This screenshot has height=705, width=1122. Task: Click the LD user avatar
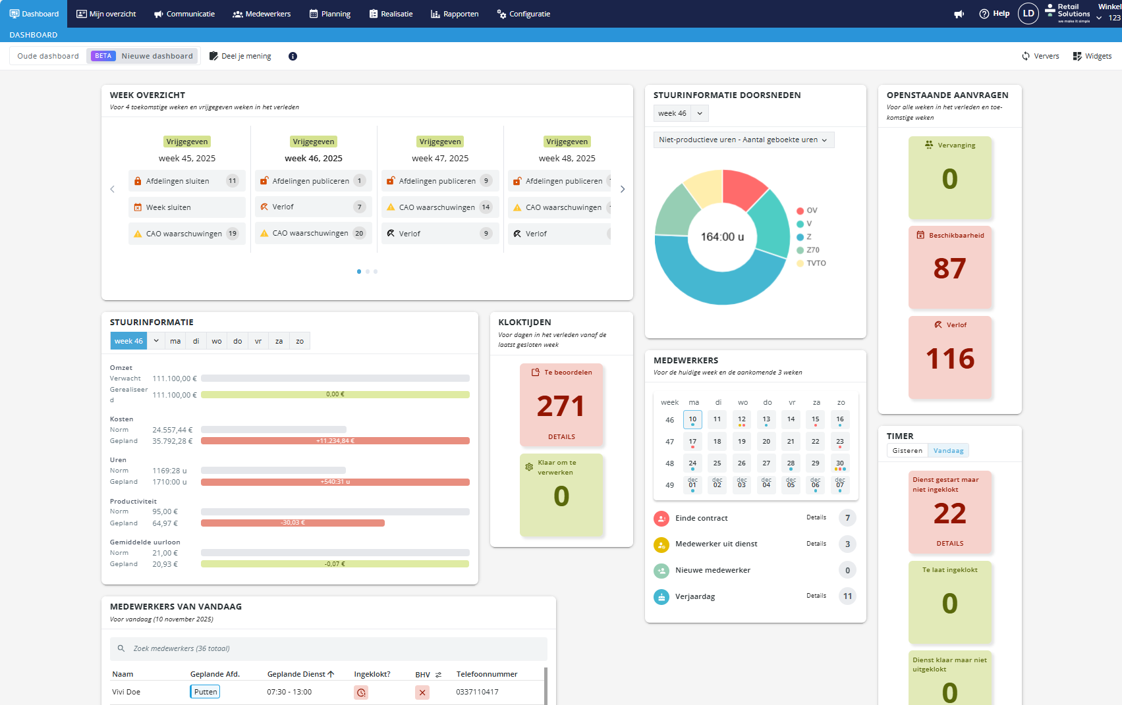tap(1028, 14)
